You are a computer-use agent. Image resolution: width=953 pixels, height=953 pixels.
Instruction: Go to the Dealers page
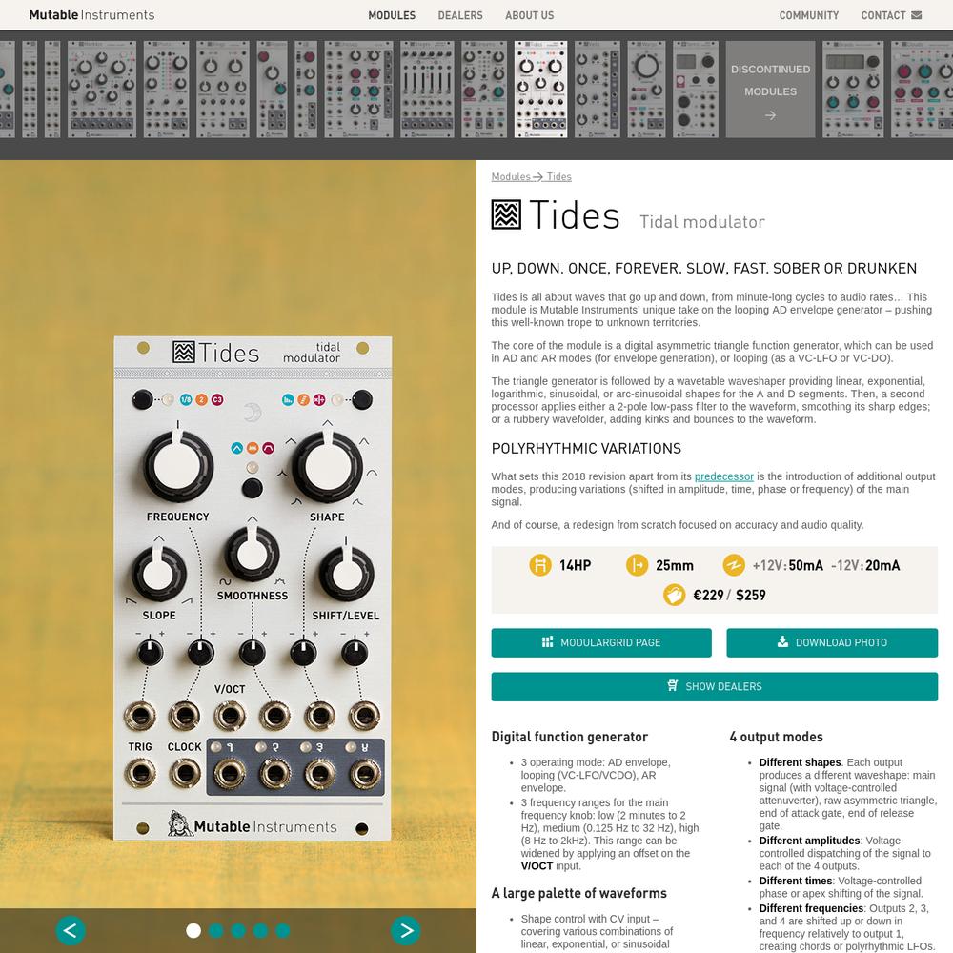(460, 15)
